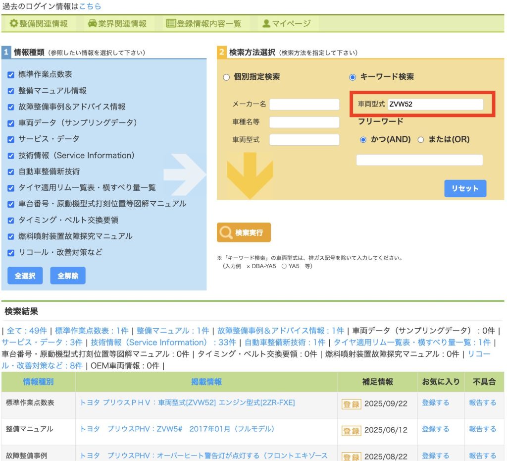Click the 登録 badge for 標準作業点数表 row

pyautogui.click(x=351, y=403)
